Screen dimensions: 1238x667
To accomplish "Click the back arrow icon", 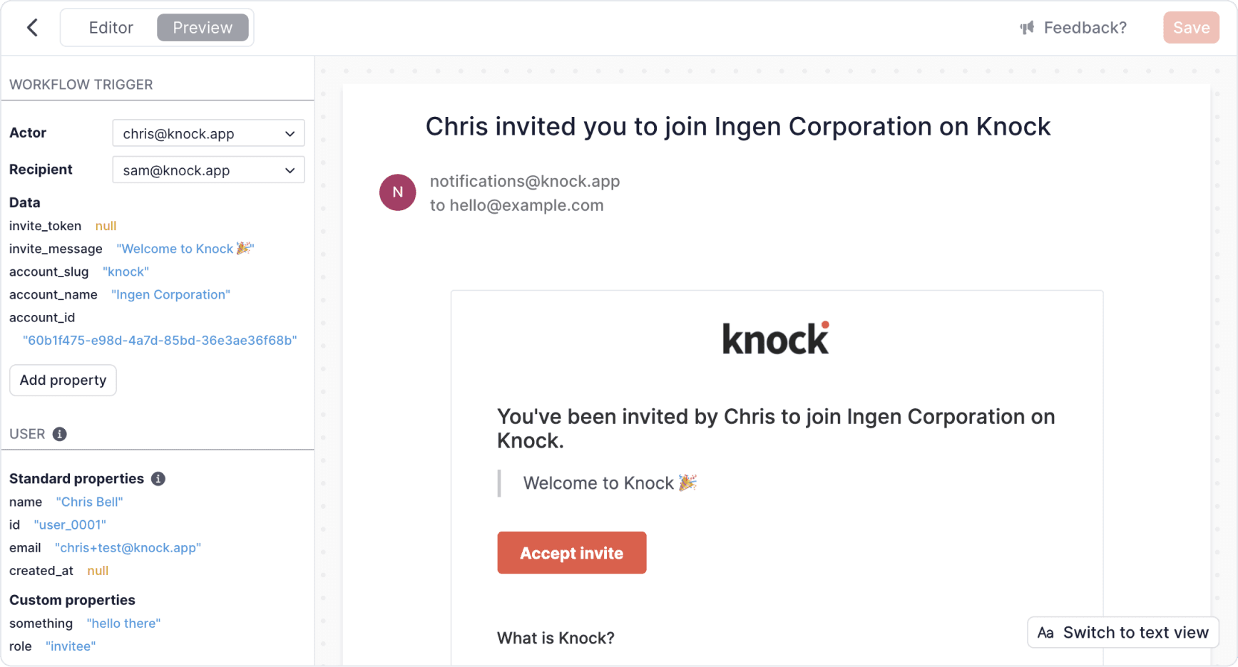I will coord(32,28).
